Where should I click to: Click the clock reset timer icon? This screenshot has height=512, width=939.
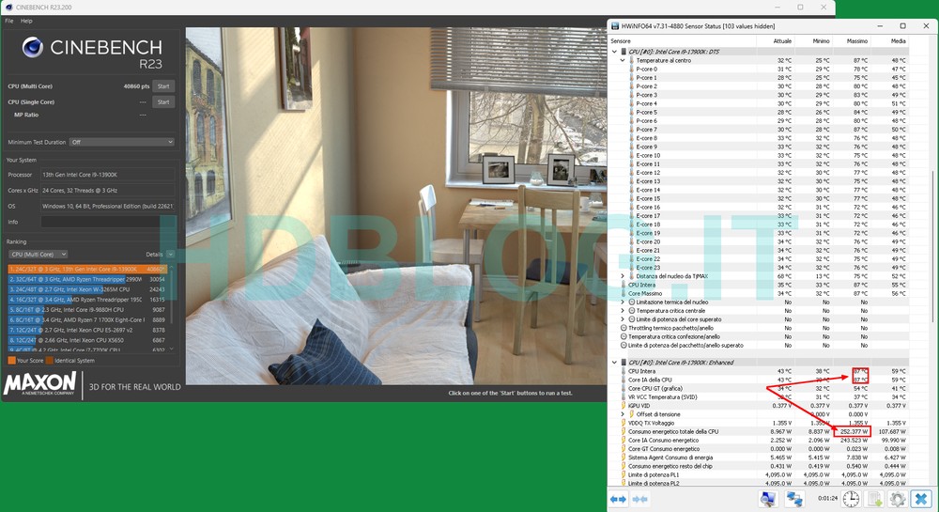click(x=851, y=498)
